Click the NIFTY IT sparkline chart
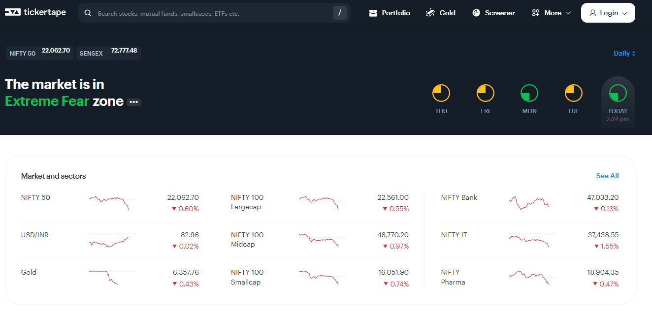Viewport: 652px width, 317px height. (532, 240)
